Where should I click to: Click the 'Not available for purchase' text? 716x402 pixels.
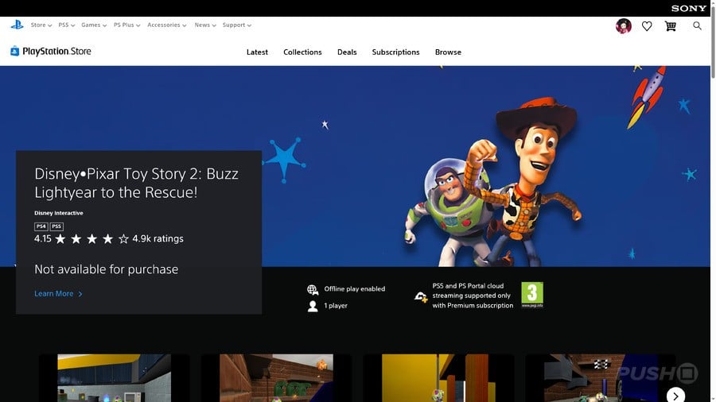click(107, 269)
